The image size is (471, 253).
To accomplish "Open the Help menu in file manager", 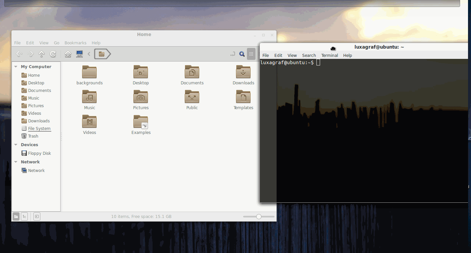I will [96, 43].
